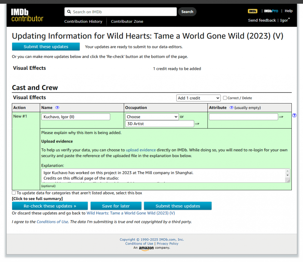Viewport: 303px width, 262px height.
Task: Open the Help link in header
Action: 289,11
